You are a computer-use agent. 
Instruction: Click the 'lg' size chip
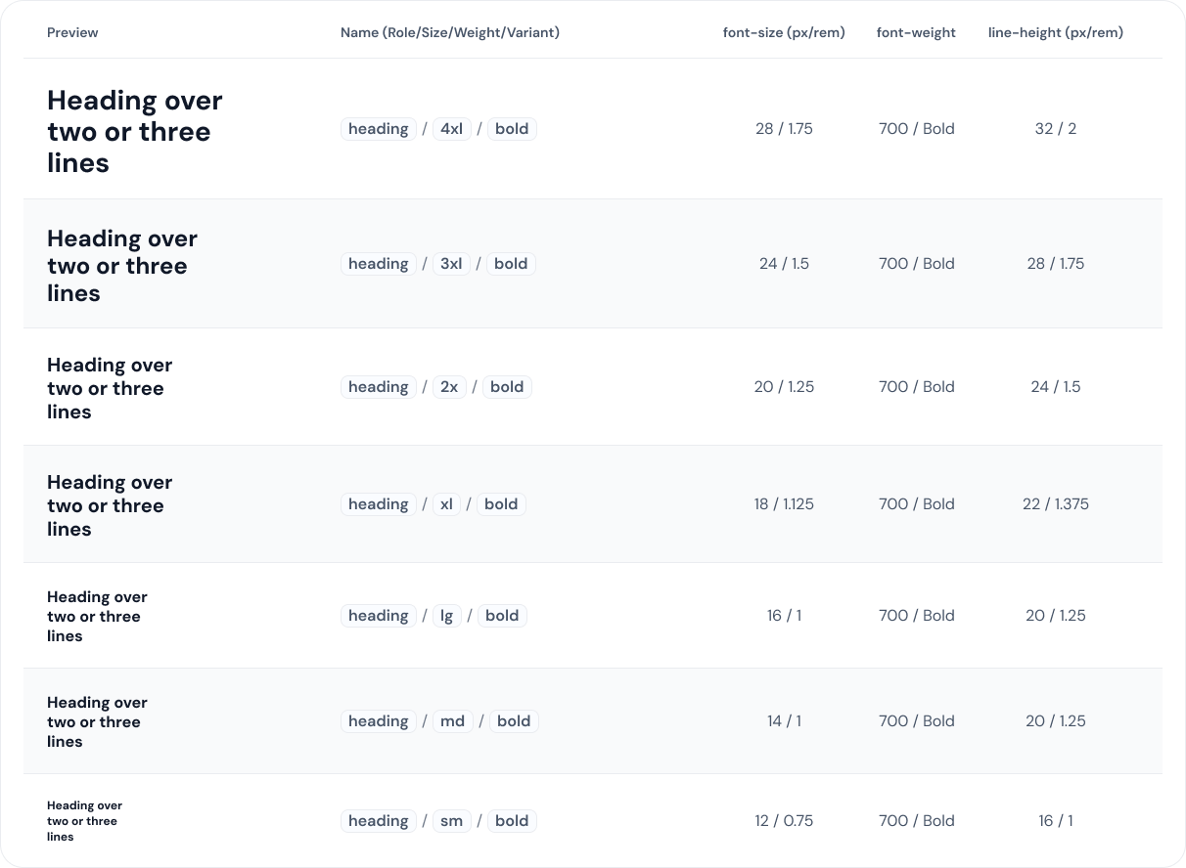pos(446,615)
